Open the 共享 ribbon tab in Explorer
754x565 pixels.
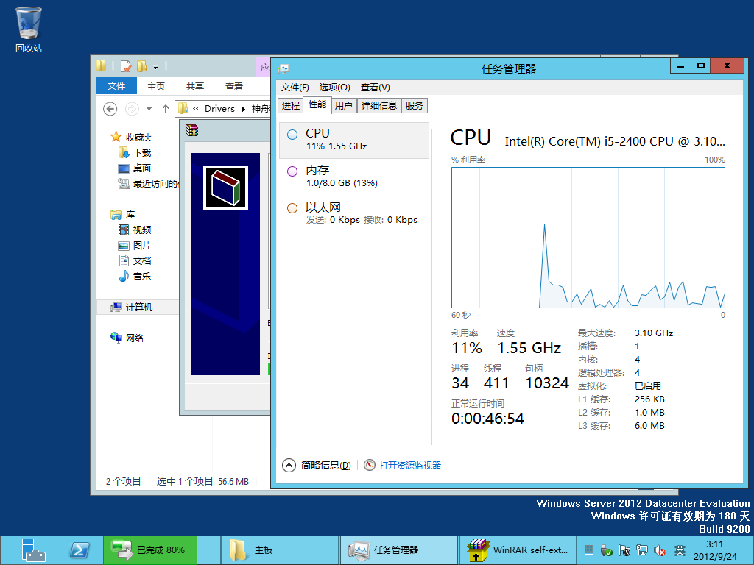[194, 87]
